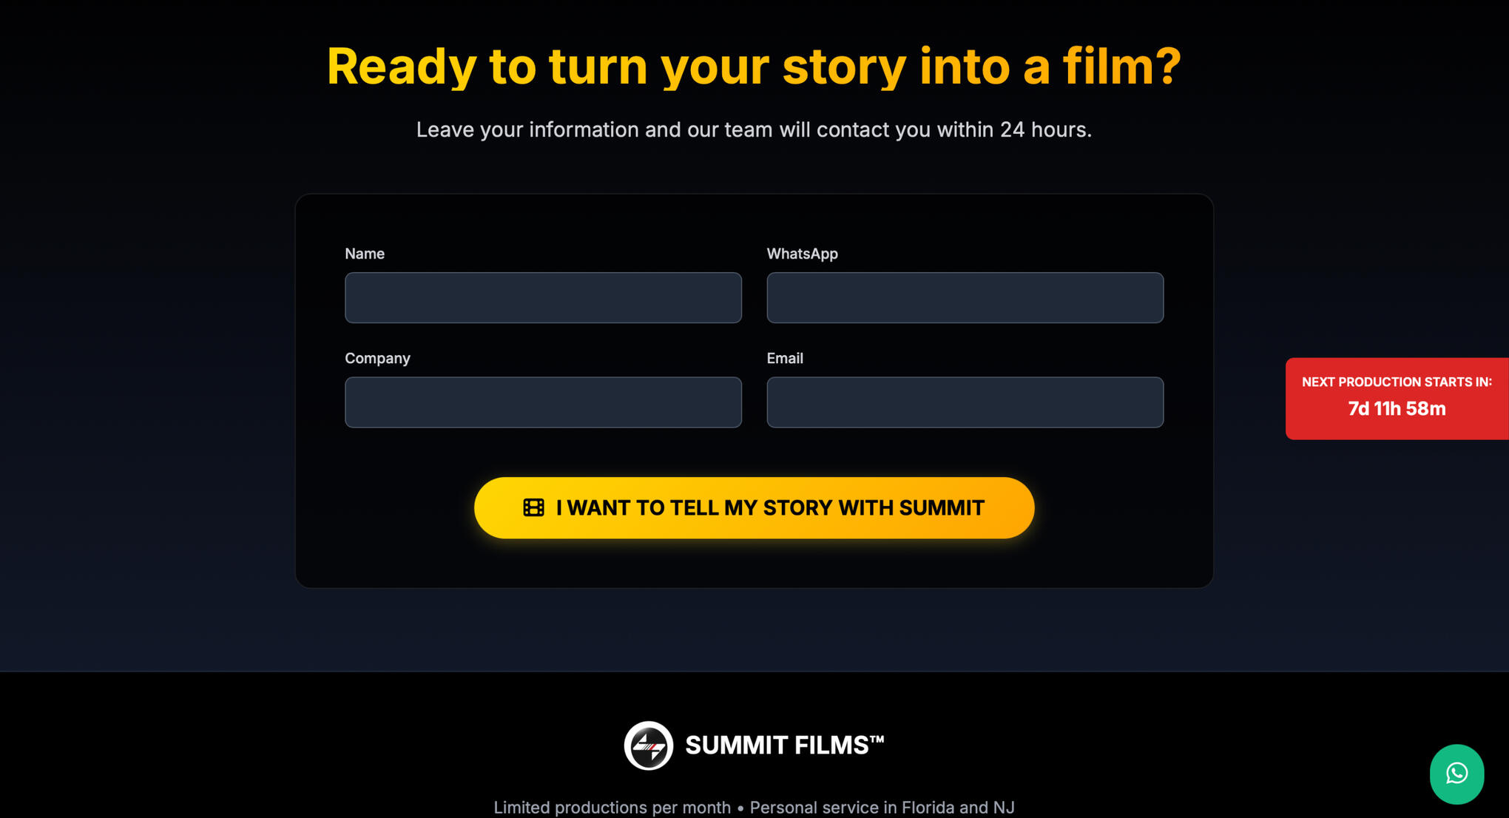This screenshot has width=1509, height=818.
Task: Focus the Email input field
Action: [965, 402]
